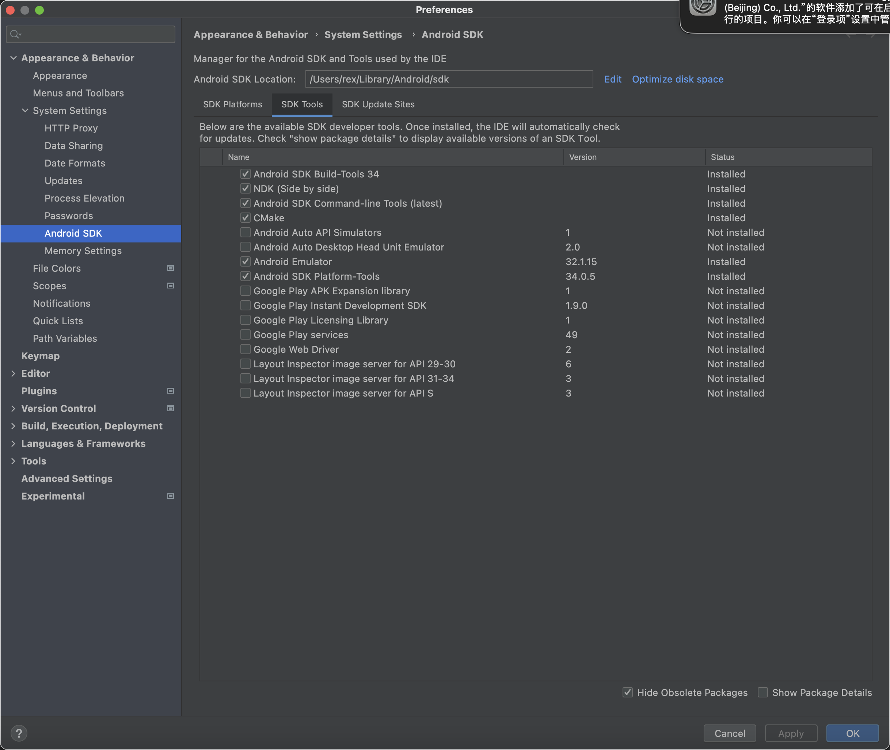890x750 pixels.
Task: Click project-level icon beside Plugins
Action: point(171,391)
